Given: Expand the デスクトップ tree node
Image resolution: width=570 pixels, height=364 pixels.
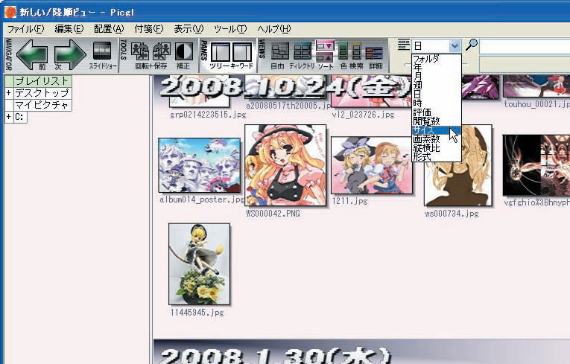Looking at the screenshot, I should 9,93.
